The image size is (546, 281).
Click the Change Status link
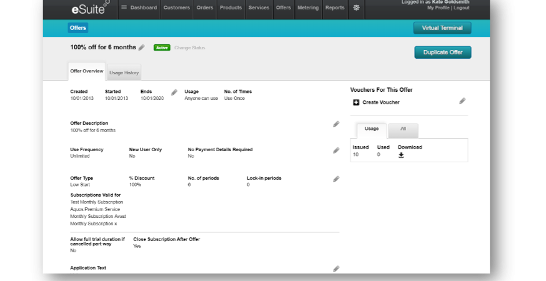pos(189,47)
